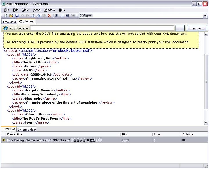Click the Paste toolbar icon
Viewport: 209px width, 169px height.
point(44,16)
